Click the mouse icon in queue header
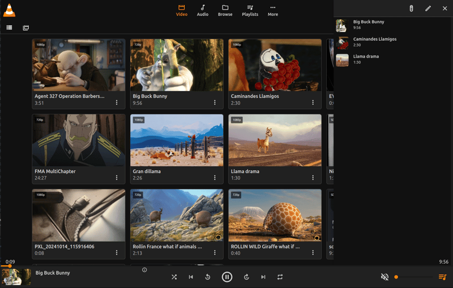The height and width of the screenshot is (288, 453). [x=411, y=8]
